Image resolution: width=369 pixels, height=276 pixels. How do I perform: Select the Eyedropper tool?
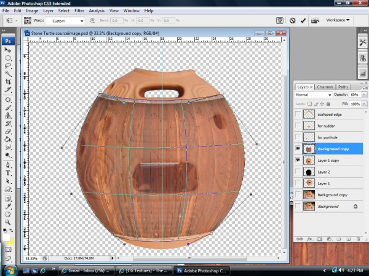[x=8, y=206]
